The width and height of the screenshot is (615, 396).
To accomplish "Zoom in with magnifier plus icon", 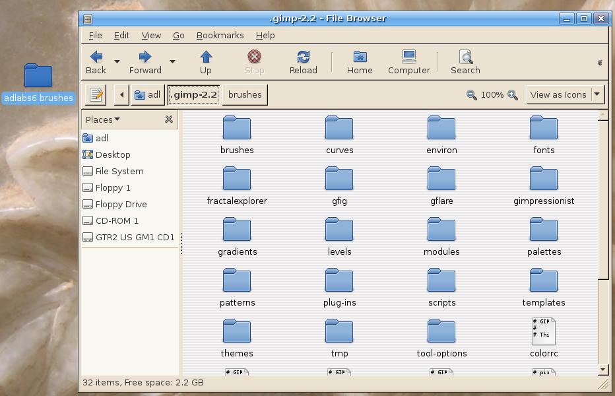I will (513, 95).
